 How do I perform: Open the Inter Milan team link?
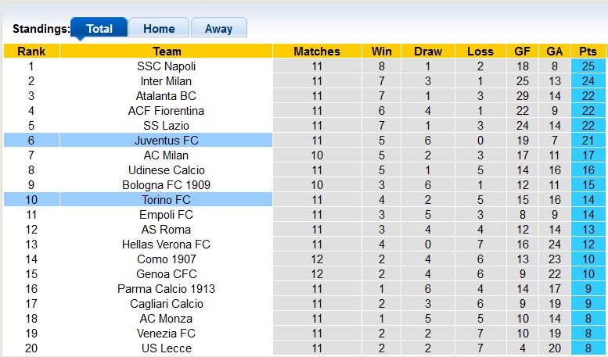pyautogui.click(x=166, y=81)
